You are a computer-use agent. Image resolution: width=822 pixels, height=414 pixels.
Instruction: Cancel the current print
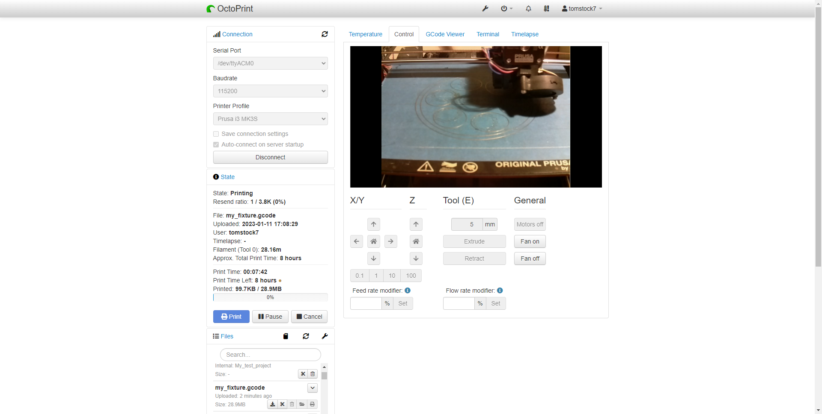(x=310, y=317)
